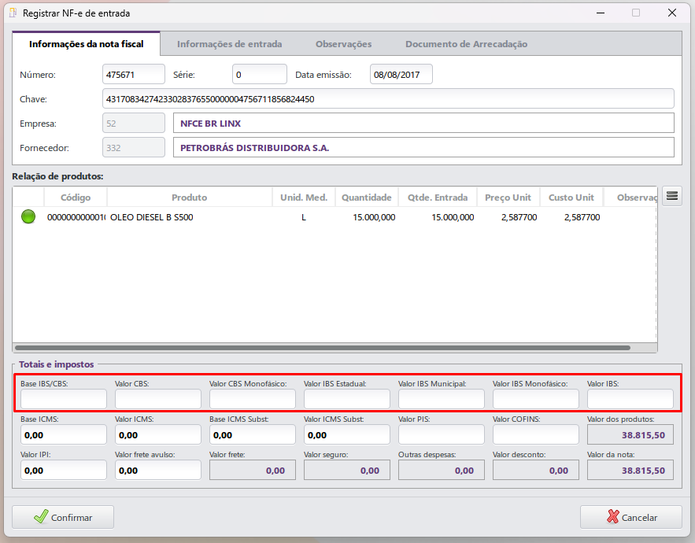Focus the Série field
Screen dimensions: 695x543
tap(259, 75)
